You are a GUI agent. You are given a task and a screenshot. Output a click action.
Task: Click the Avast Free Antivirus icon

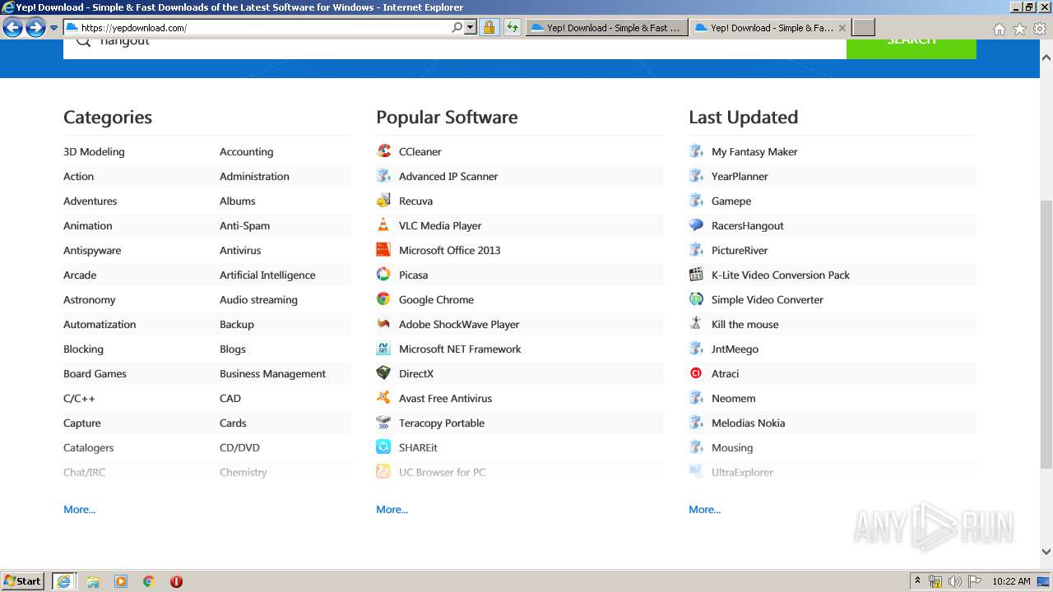point(383,398)
